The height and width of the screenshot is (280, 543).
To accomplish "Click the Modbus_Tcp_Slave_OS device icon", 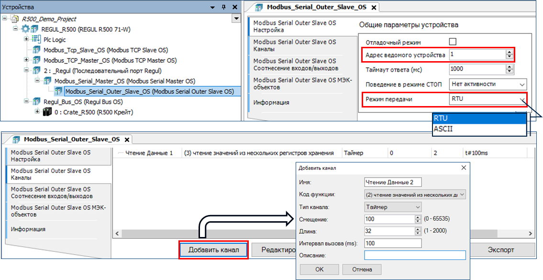I will 36,50.
